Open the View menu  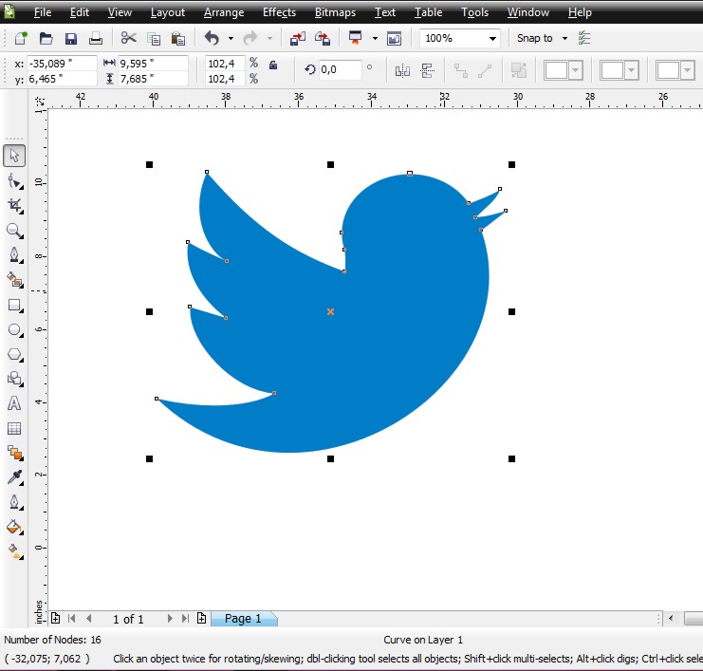120,12
